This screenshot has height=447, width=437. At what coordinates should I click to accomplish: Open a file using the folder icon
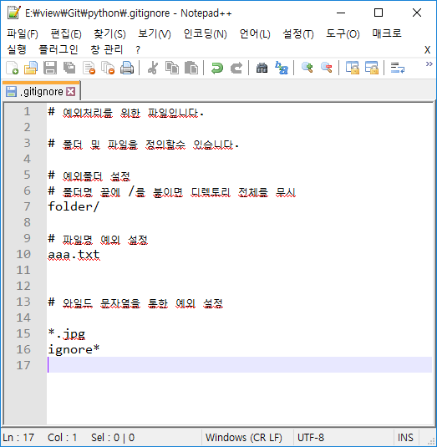click(x=31, y=69)
